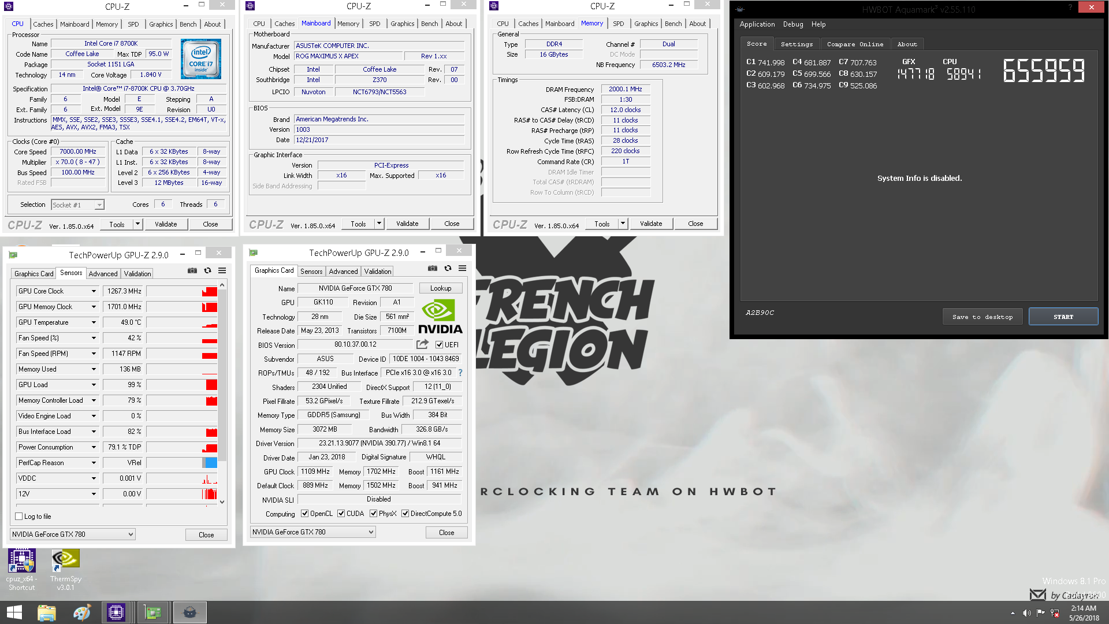The height and width of the screenshot is (624, 1109).
Task: Open File Explorer from the taskbar
Action: tap(47, 612)
